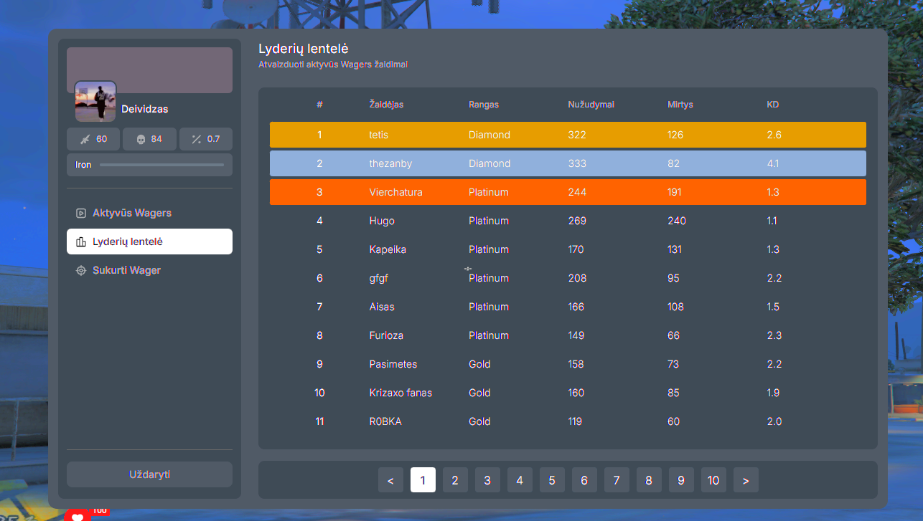This screenshot has height=521, width=923.
Task: Click the Nužudymai column header
Action: (591, 105)
